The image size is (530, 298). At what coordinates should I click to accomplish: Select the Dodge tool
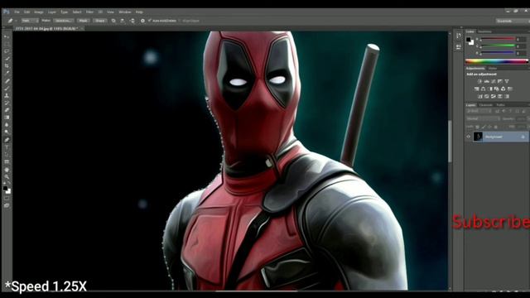7,132
